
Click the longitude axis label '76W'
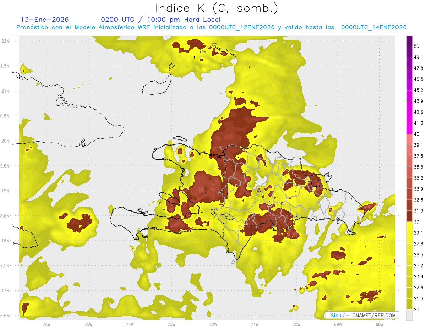pos(47,324)
